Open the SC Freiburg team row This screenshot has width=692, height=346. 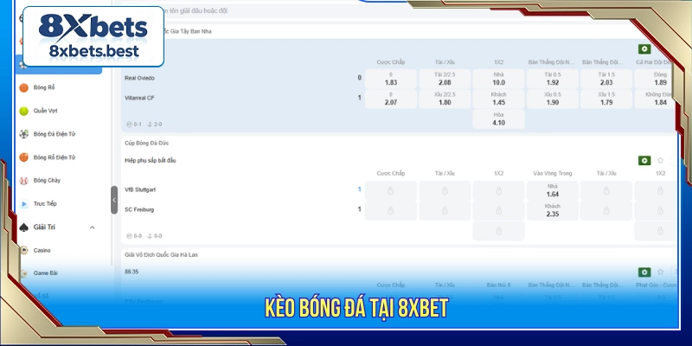[139, 209]
